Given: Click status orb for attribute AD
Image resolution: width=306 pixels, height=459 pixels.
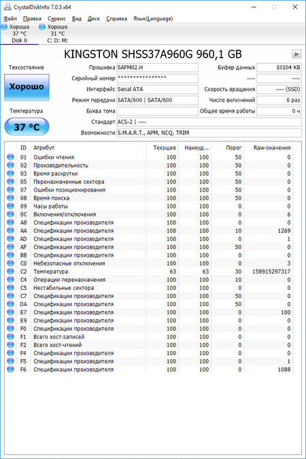Looking at the screenshot, I should [11, 239].
